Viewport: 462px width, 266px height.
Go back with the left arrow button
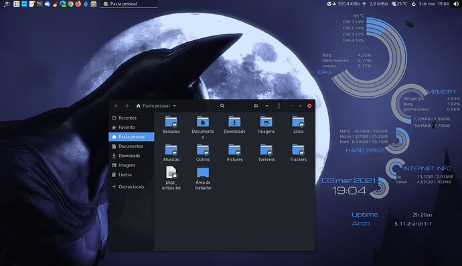point(116,106)
